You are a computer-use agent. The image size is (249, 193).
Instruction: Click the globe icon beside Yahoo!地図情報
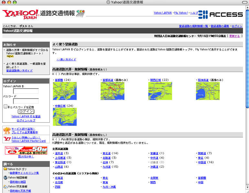pos(5,177)
